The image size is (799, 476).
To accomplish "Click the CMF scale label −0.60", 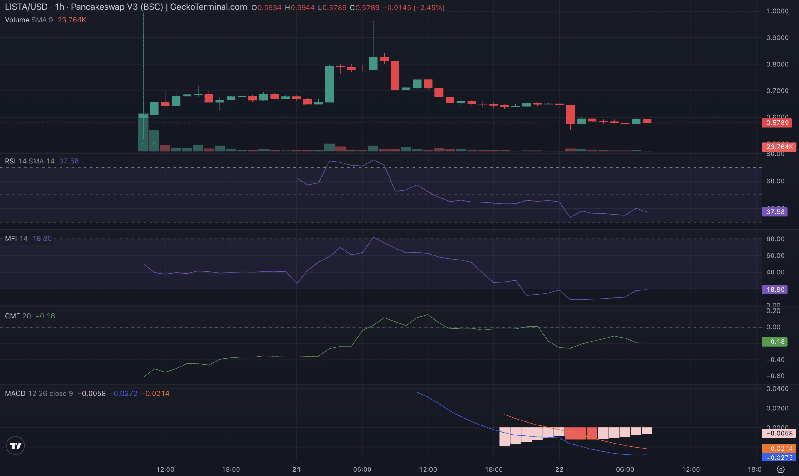I will click(x=775, y=376).
